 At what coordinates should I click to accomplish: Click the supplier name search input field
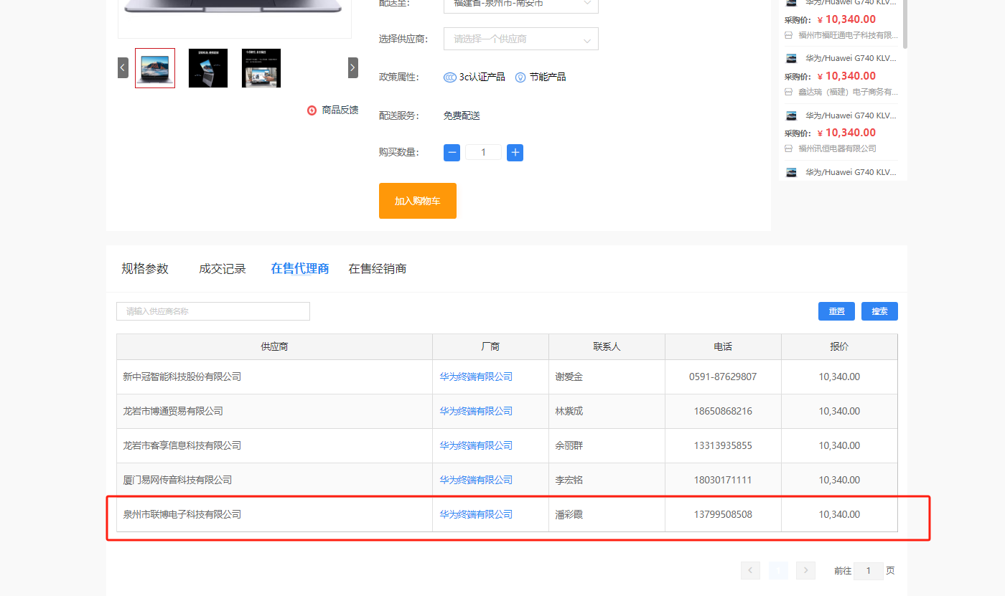213,311
